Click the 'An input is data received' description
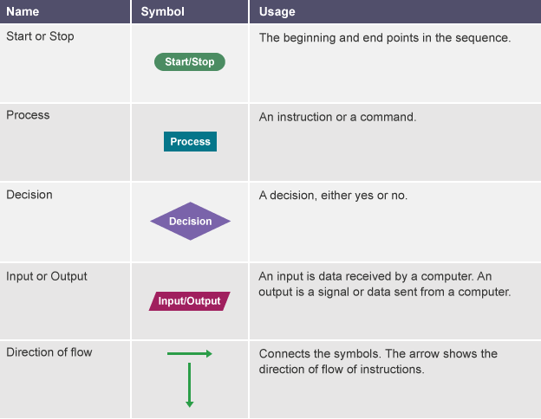Screen dimensions: 541x419 [x=375, y=276]
